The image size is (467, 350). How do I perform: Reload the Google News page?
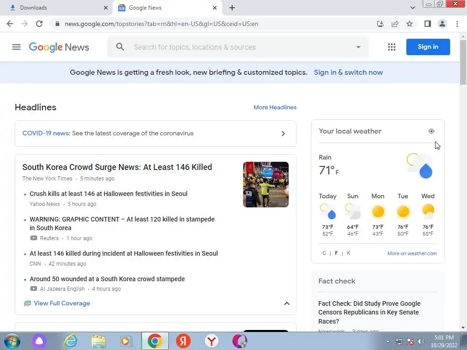(x=39, y=24)
